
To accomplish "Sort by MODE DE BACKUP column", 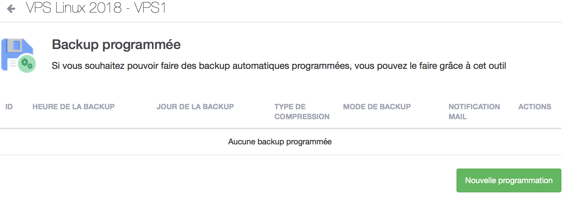I will tap(377, 107).
